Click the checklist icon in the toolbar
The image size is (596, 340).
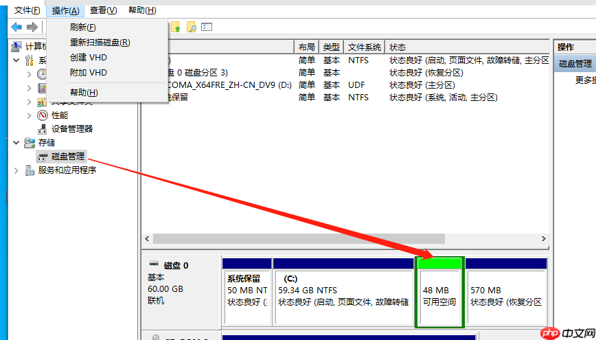[207, 27]
